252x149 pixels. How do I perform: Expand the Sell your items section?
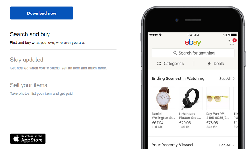28,85
